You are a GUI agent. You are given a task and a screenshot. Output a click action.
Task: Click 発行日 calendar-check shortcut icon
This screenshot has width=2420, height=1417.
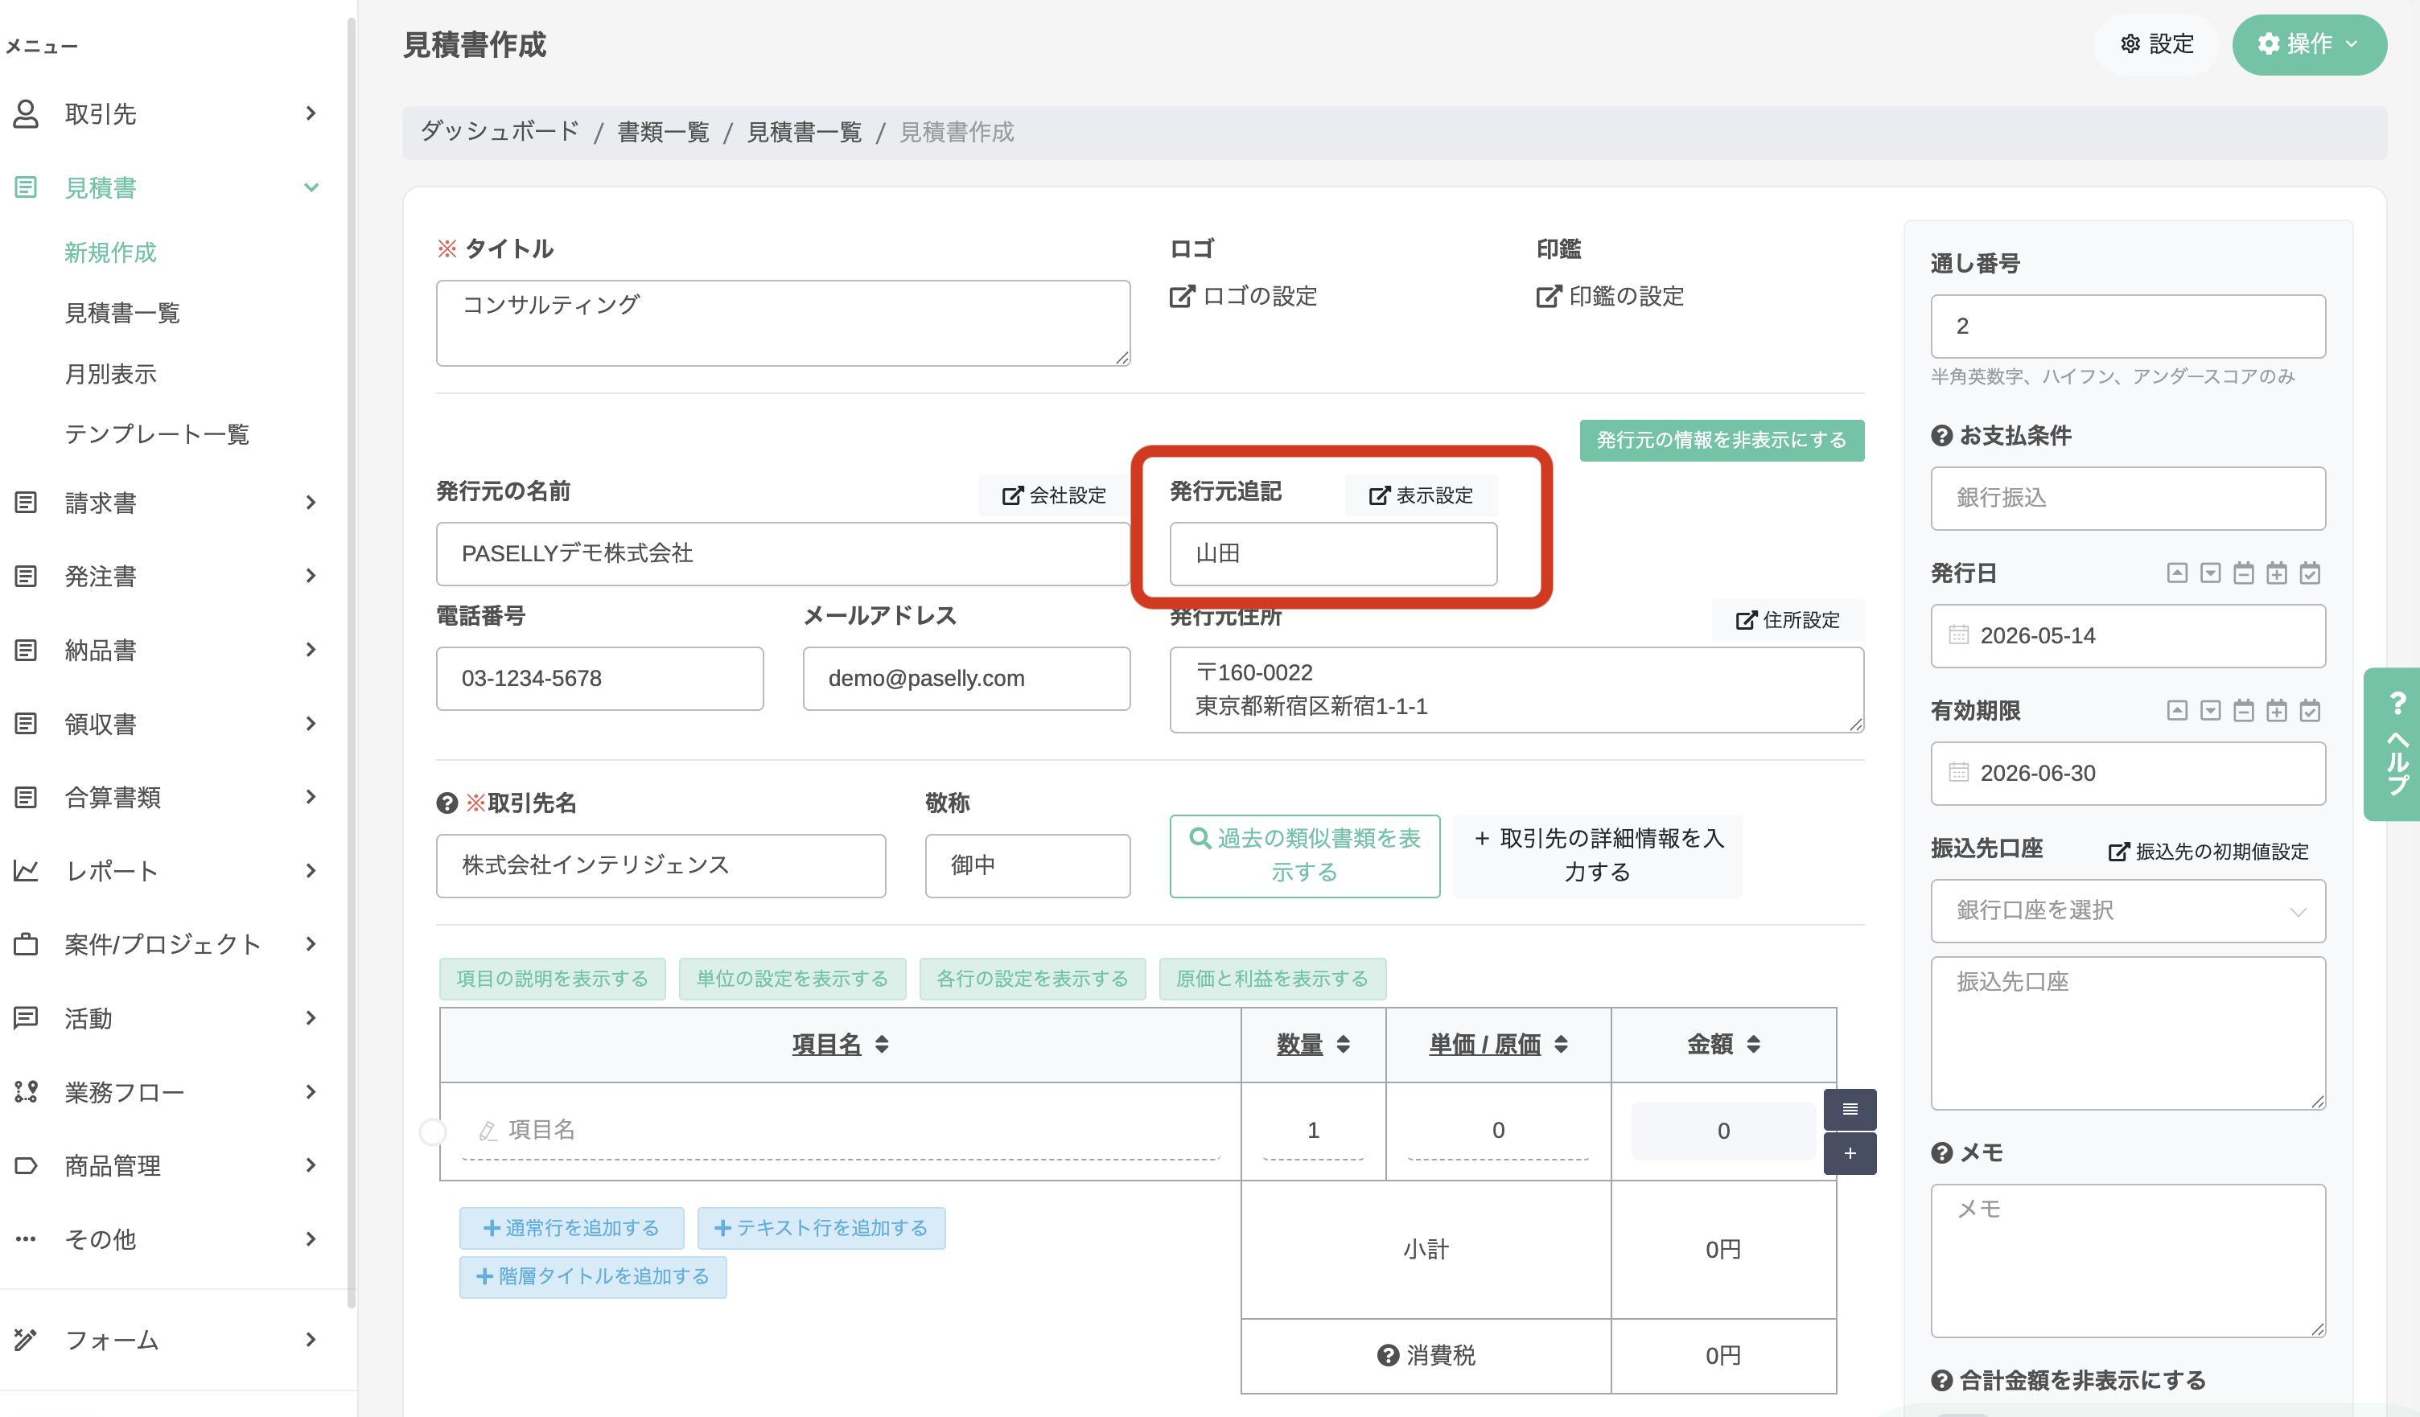click(x=2311, y=573)
